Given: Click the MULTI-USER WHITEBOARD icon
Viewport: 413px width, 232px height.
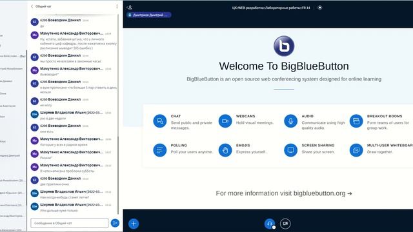Looking at the screenshot, I should coord(356,150).
